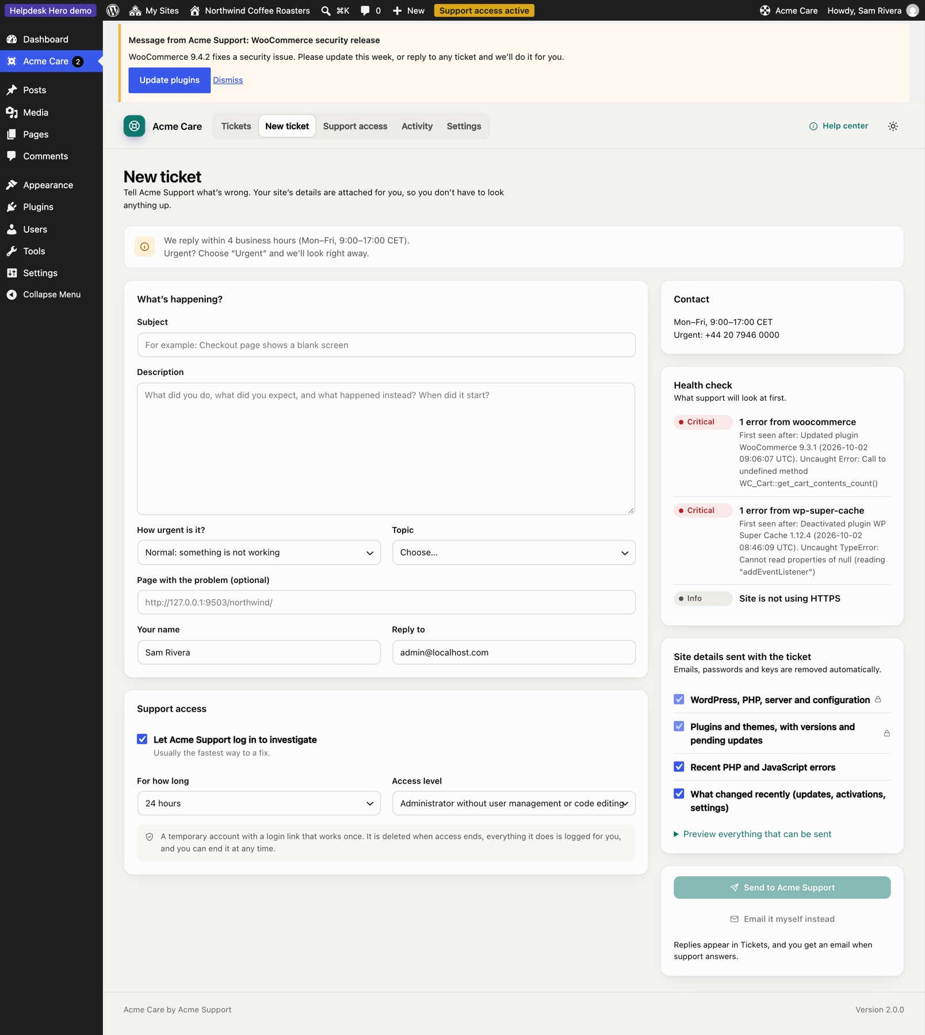The image size is (925, 1035).
Task: Switch to the Activity tab
Action: tap(417, 126)
